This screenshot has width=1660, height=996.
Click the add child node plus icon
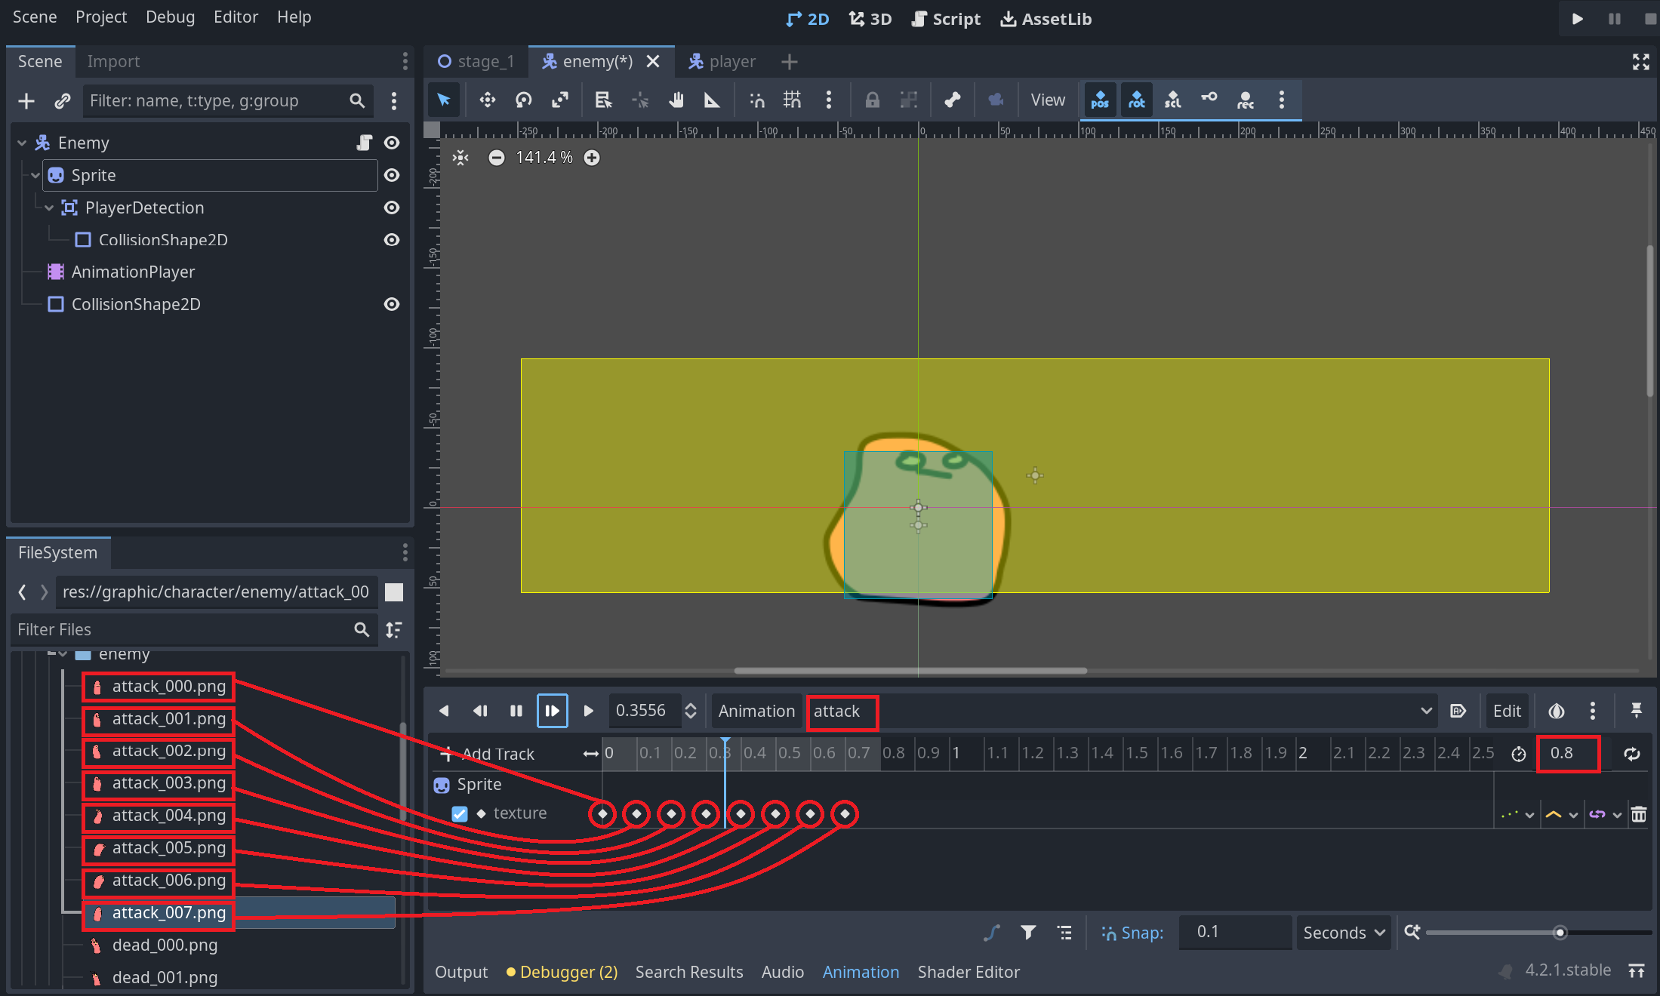tap(26, 101)
